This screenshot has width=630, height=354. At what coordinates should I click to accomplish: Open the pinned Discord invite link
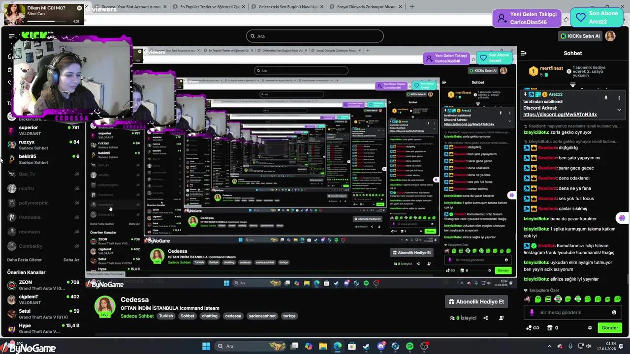tap(560, 115)
